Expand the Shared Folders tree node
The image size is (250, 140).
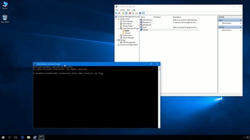[x=119, y=26]
